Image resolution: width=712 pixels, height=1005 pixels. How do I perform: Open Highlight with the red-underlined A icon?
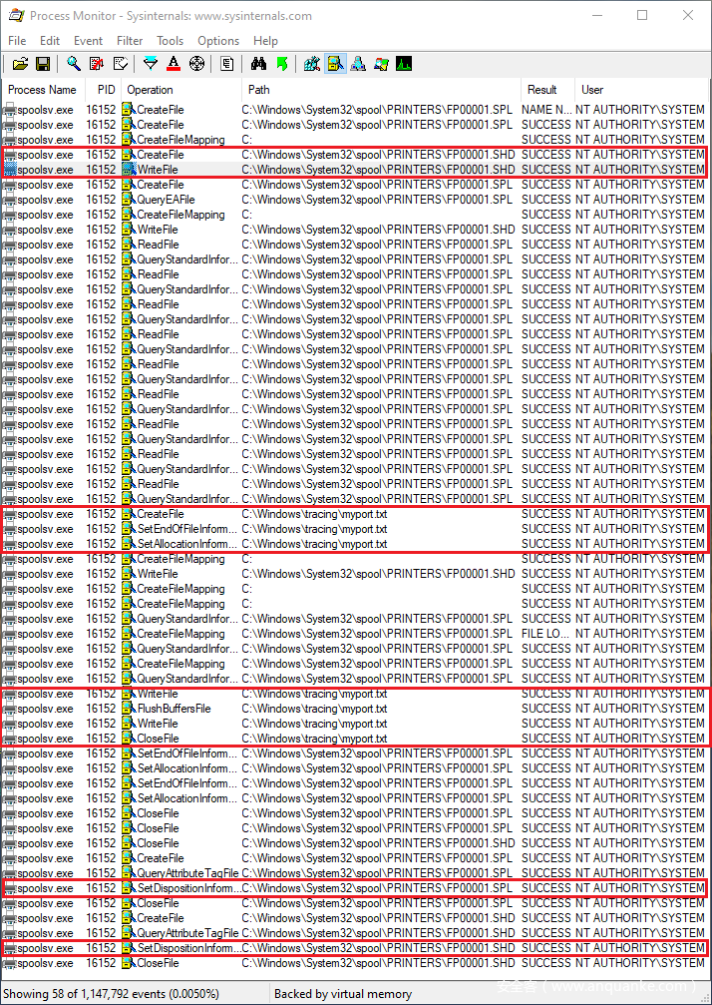point(174,64)
